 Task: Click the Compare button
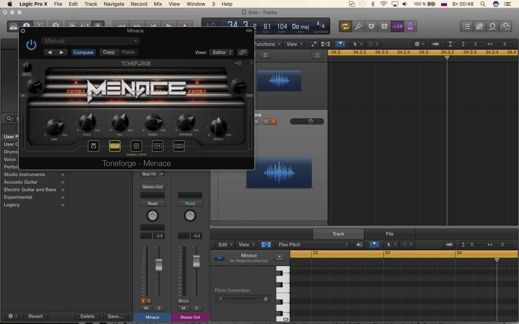click(83, 52)
